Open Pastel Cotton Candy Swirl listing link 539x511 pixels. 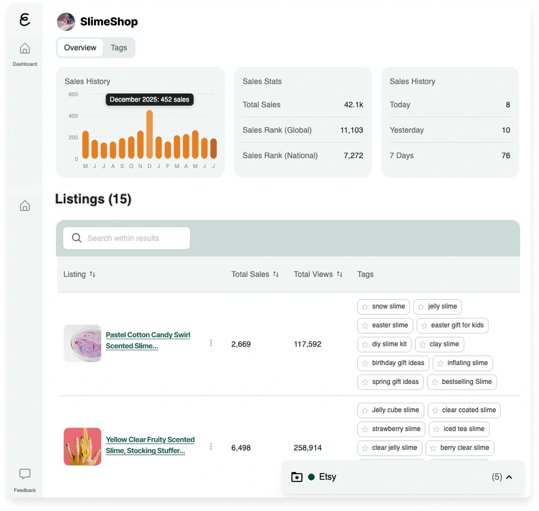click(148, 340)
